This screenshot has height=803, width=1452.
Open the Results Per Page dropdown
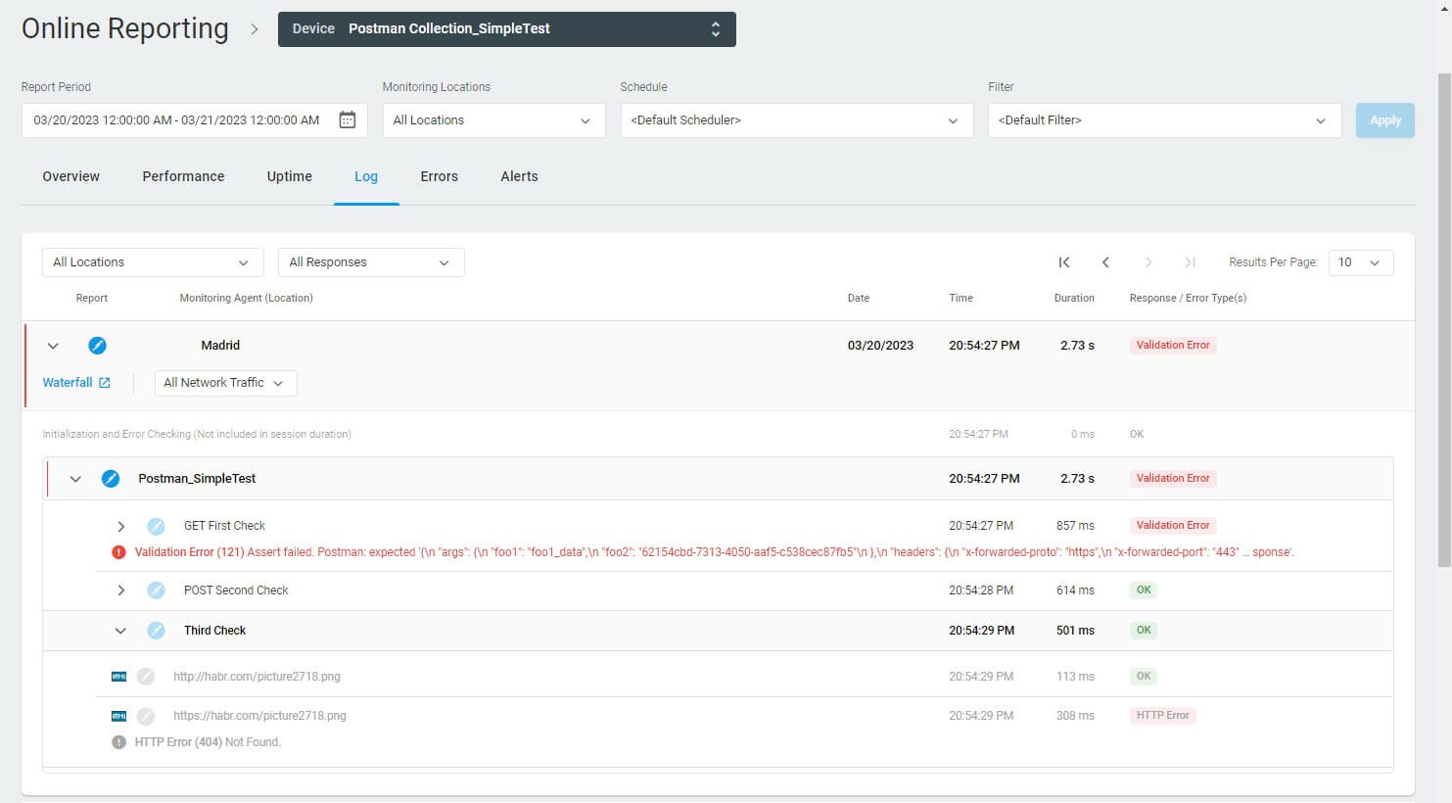1361,261
